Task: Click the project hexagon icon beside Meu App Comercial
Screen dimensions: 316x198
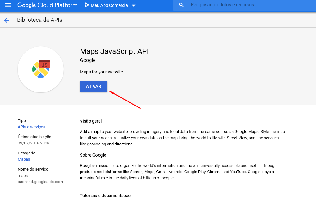Action: [x=87, y=5]
